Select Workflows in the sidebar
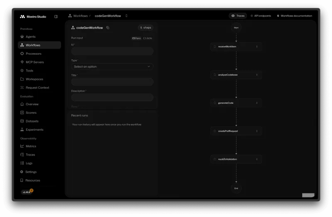The image size is (332, 217). 39,45
